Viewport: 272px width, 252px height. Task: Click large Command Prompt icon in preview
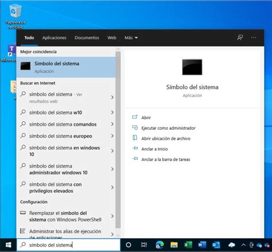(192, 67)
